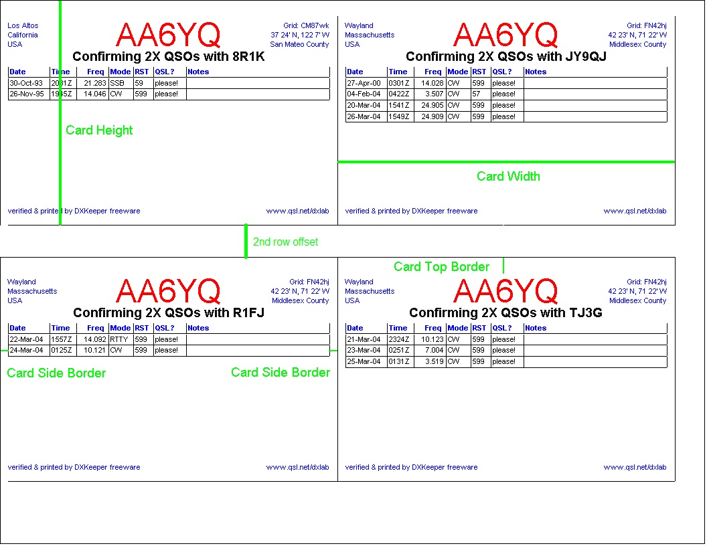This screenshot has width=707, height=546.
Task: Click the '25-Mar-04' date cell
Action: tap(366, 362)
